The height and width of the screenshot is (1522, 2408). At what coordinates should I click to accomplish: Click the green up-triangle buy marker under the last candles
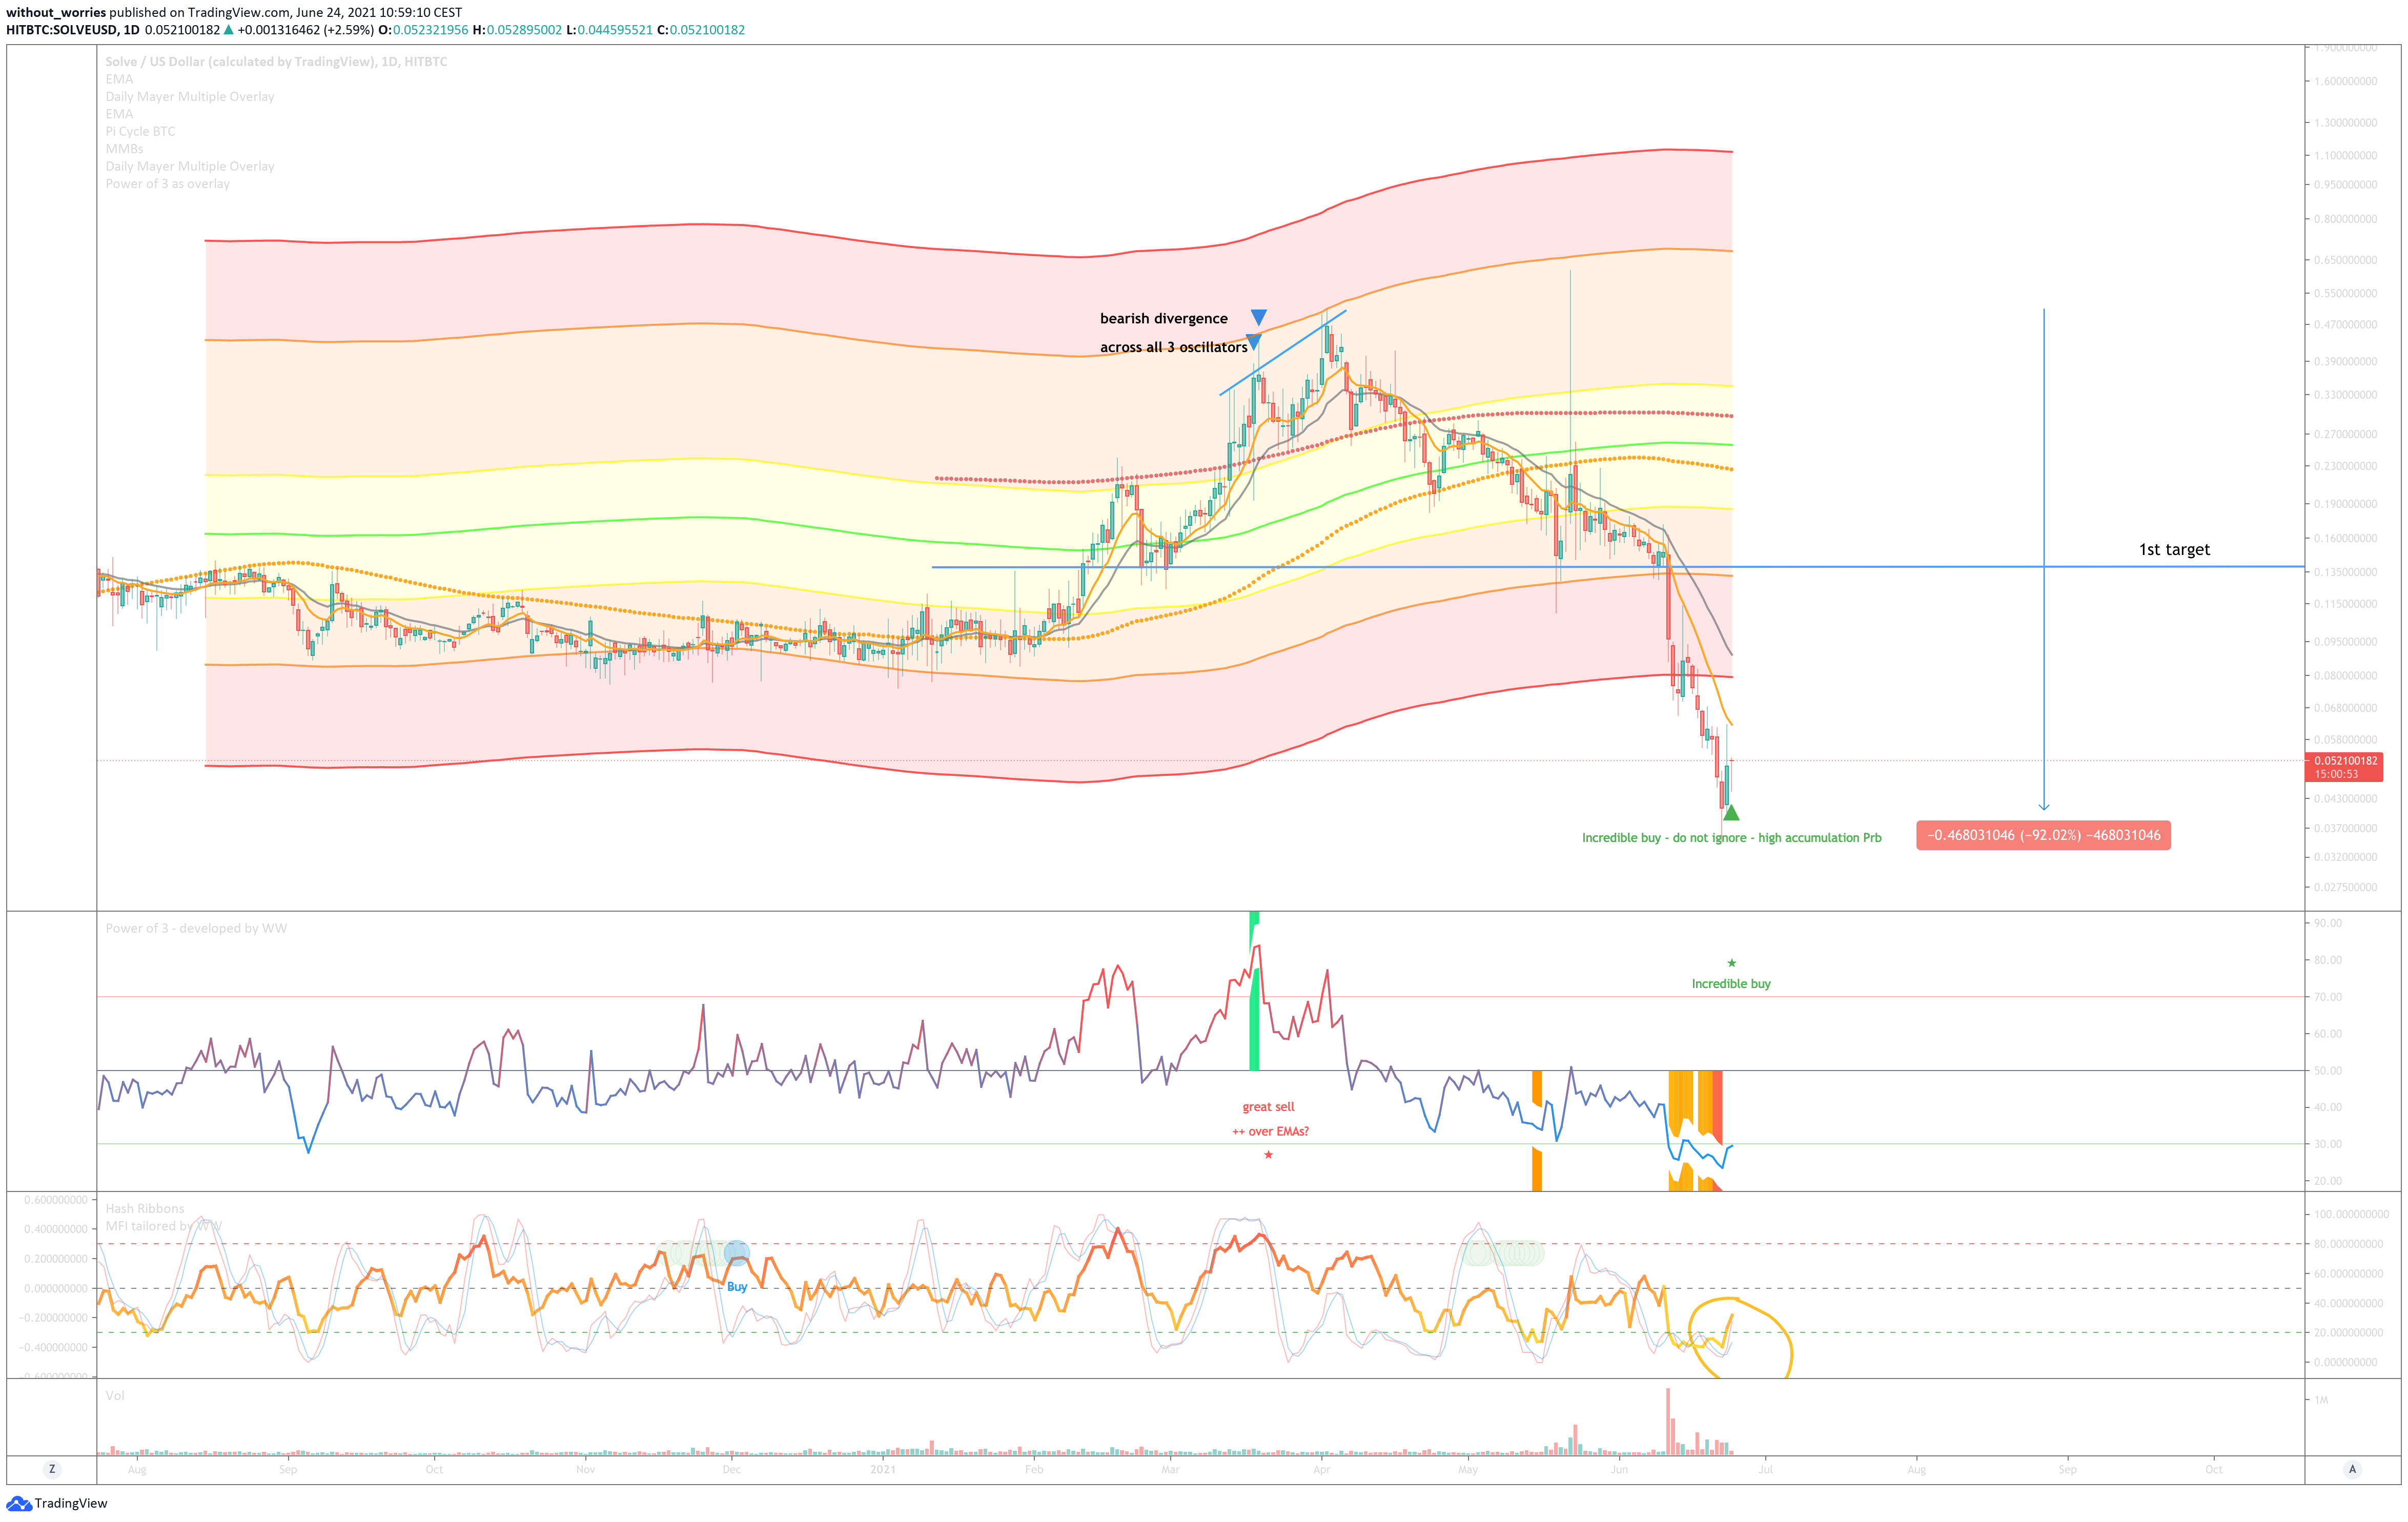pos(1731,813)
